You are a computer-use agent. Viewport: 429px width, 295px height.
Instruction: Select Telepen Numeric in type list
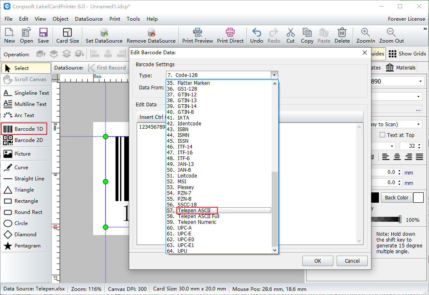coord(218,222)
